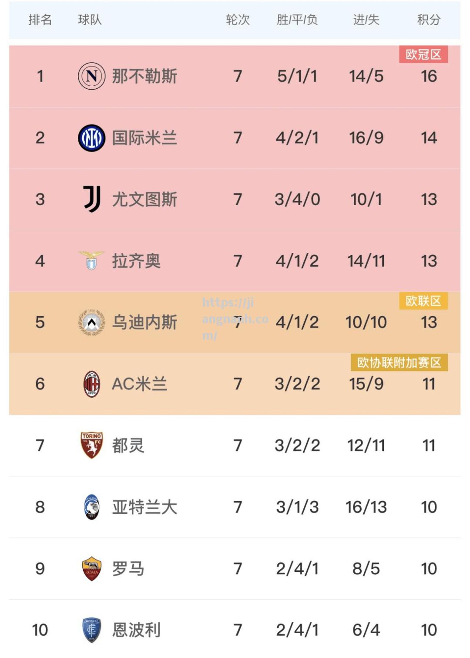Tap the Lazio eagle crest
The width and height of the screenshot is (470, 658).
91,260
